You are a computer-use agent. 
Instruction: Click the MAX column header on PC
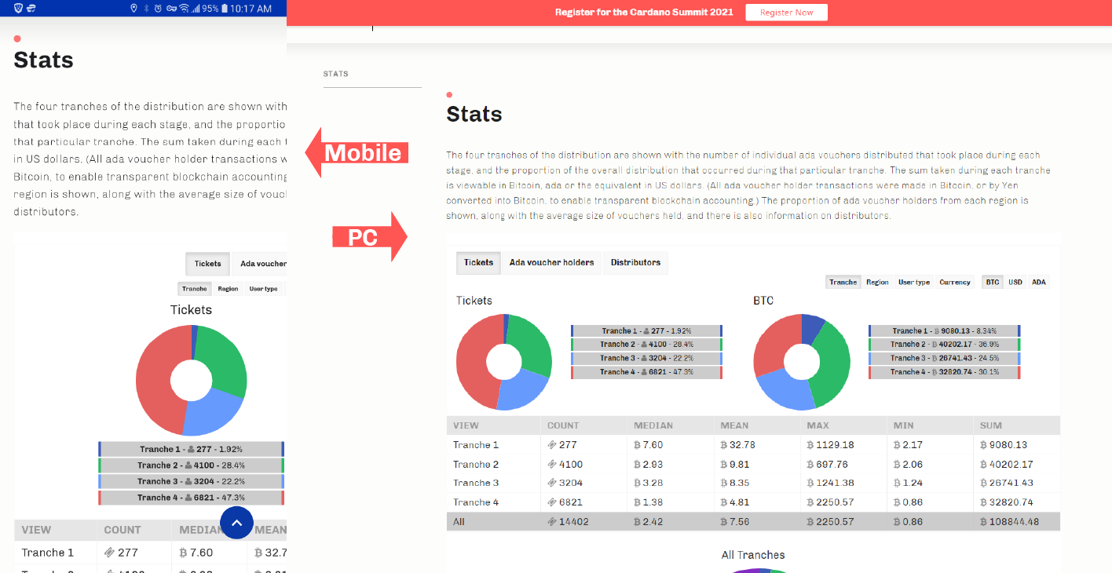coord(818,425)
